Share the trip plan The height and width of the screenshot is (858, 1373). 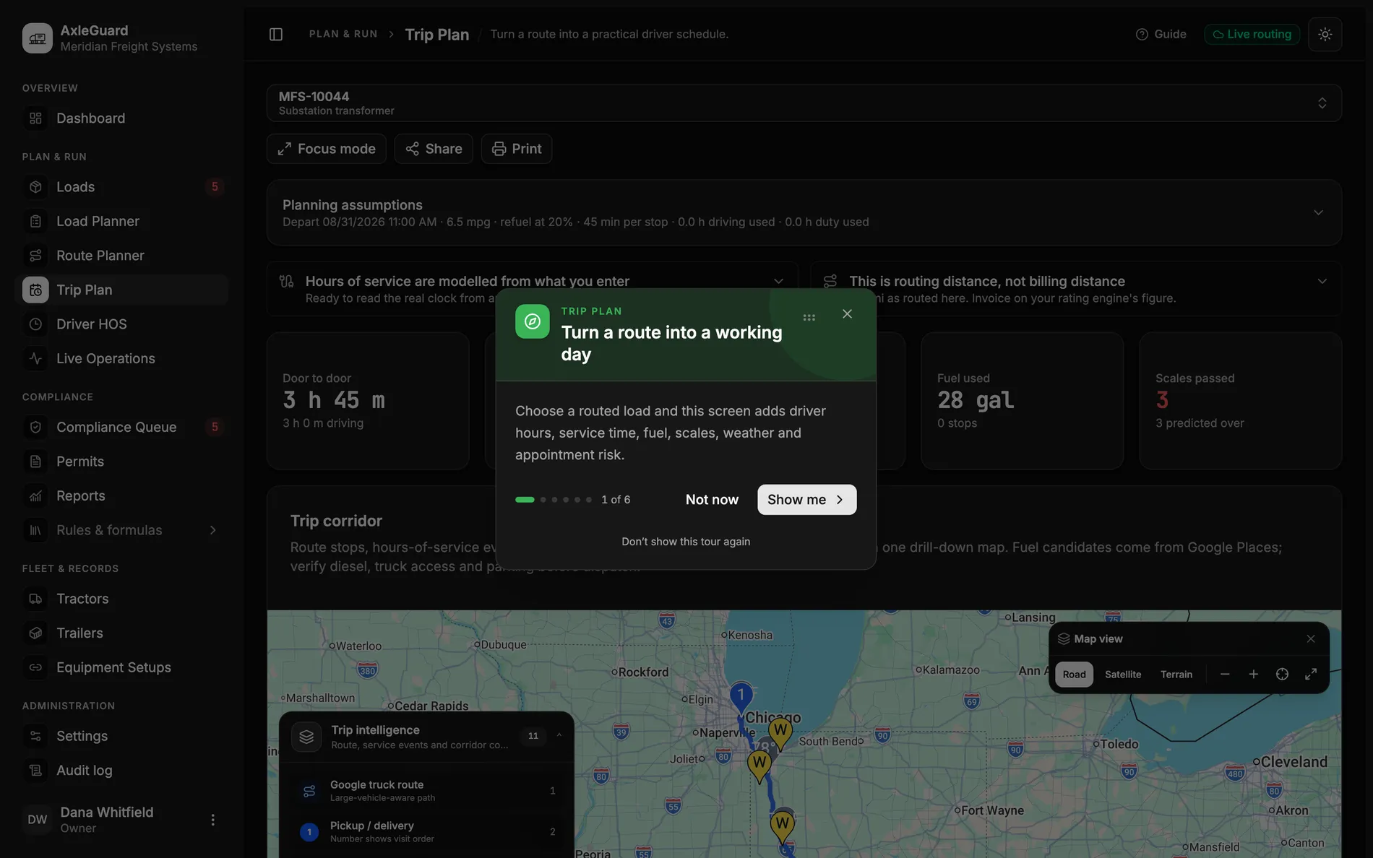pyautogui.click(x=434, y=149)
